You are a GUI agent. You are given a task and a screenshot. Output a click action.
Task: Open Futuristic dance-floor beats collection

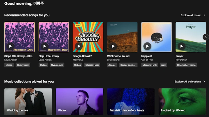[x=131, y=101]
